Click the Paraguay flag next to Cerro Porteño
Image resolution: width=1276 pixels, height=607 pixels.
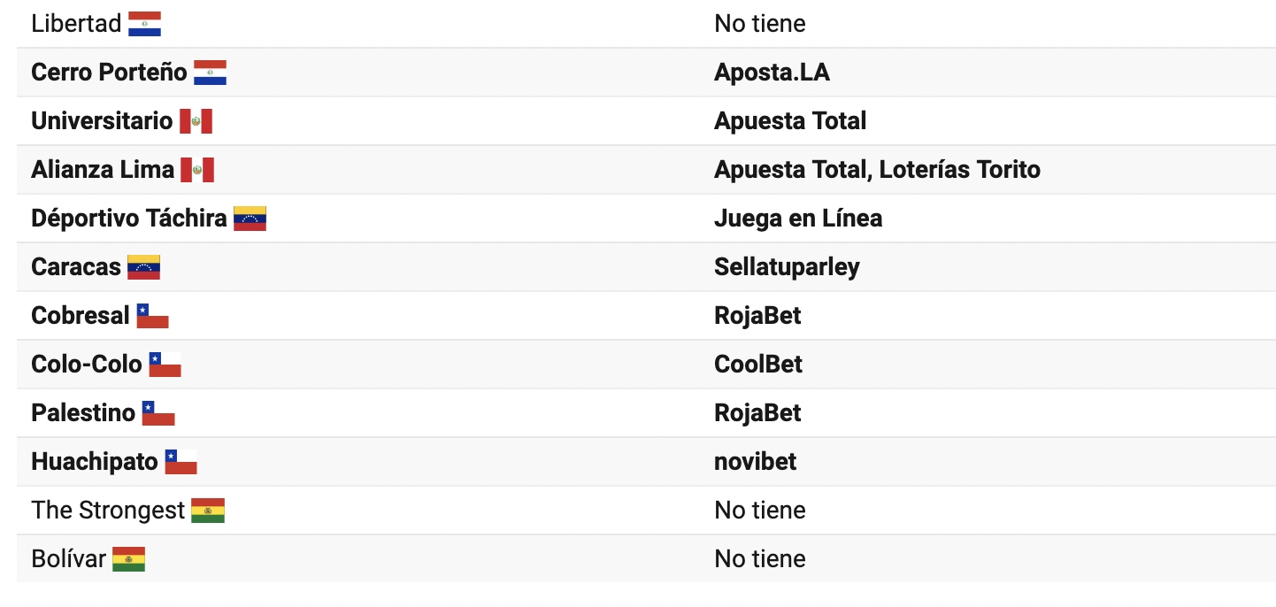[x=211, y=73]
